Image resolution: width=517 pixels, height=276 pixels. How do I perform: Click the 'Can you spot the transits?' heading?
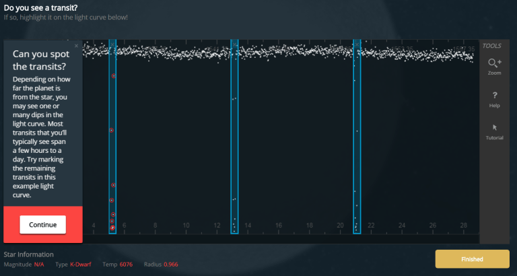[x=40, y=59]
